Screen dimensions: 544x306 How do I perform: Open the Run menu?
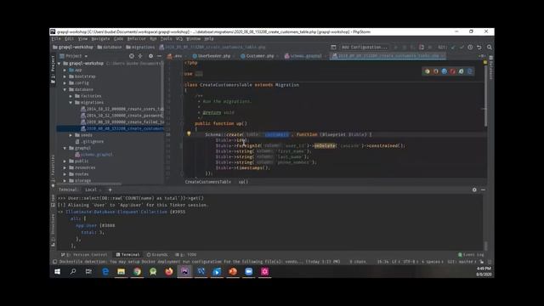(x=153, y=39)
